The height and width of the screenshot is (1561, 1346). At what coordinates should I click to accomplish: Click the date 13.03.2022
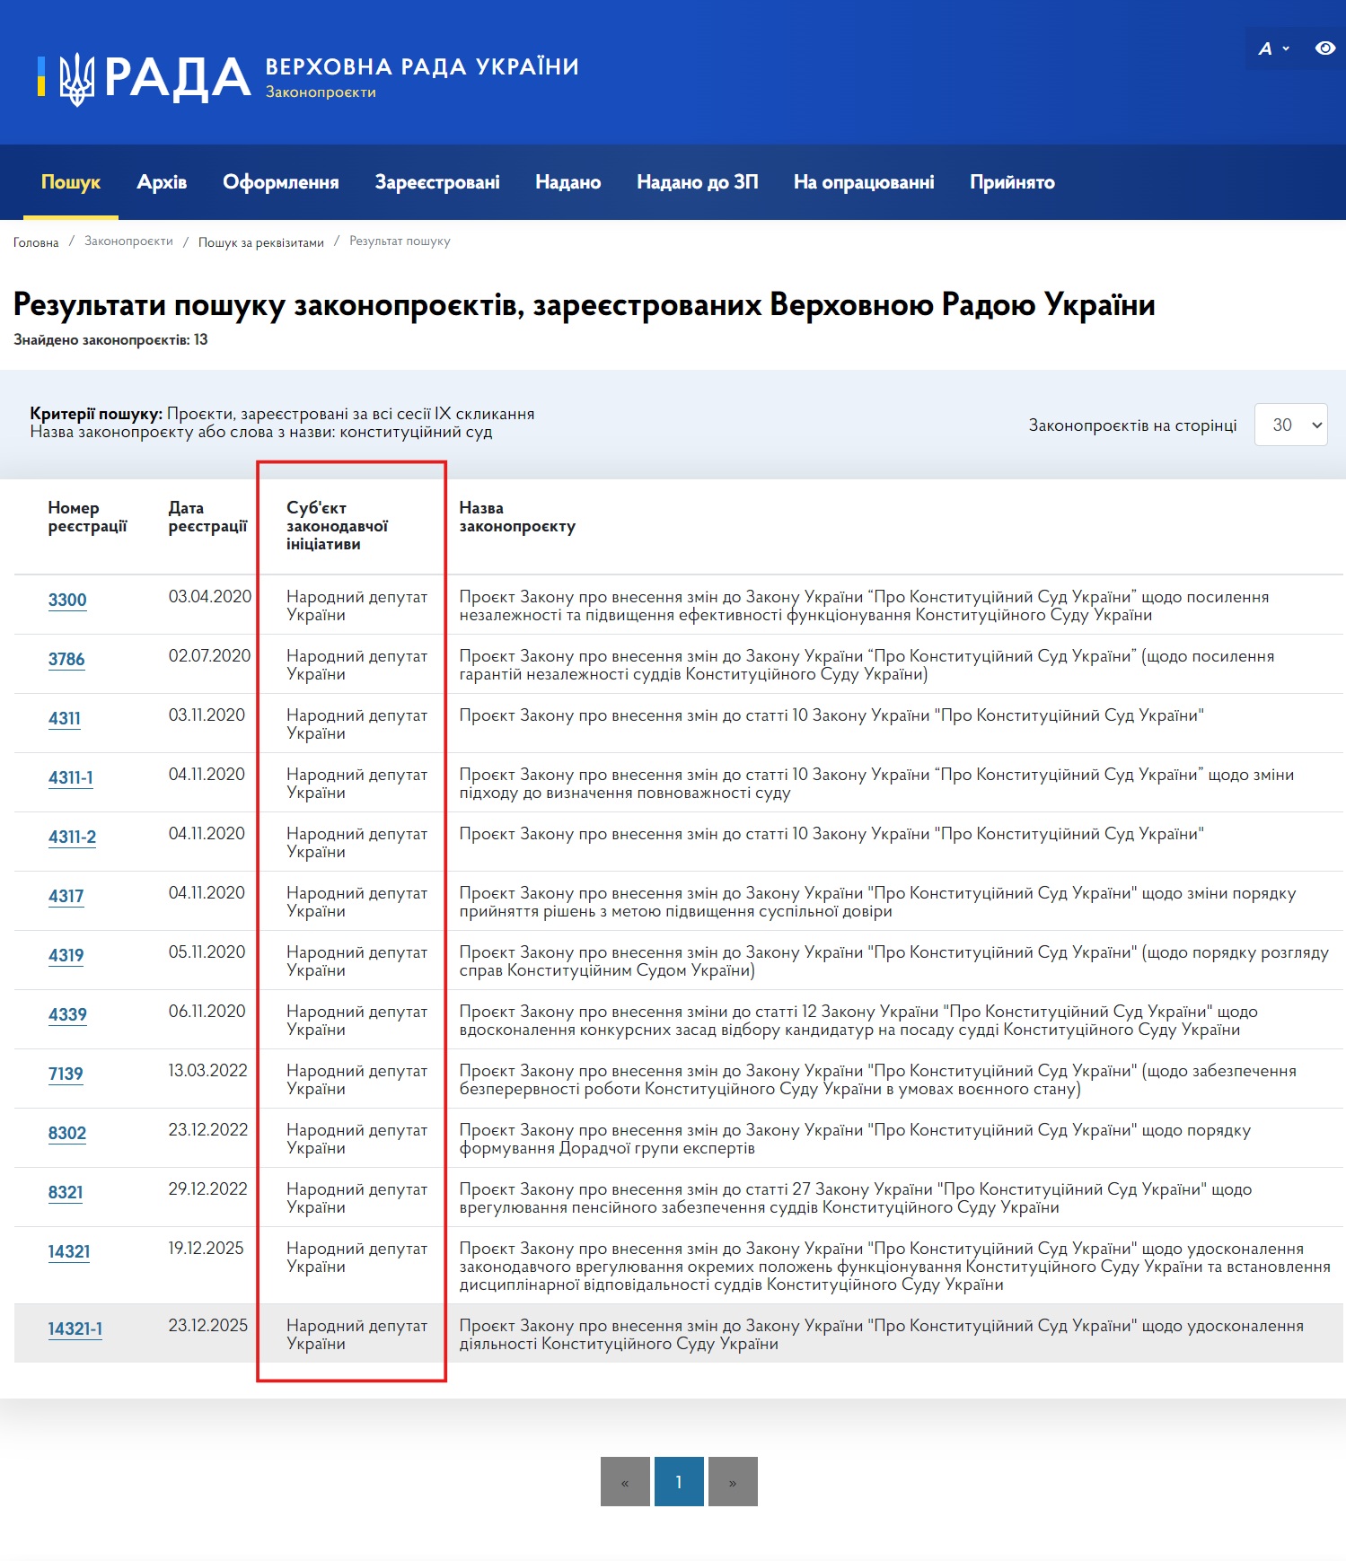point(208,1070)
